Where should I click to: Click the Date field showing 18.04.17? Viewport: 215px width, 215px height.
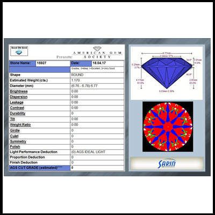pyautogui.click(x=107, y=63)
